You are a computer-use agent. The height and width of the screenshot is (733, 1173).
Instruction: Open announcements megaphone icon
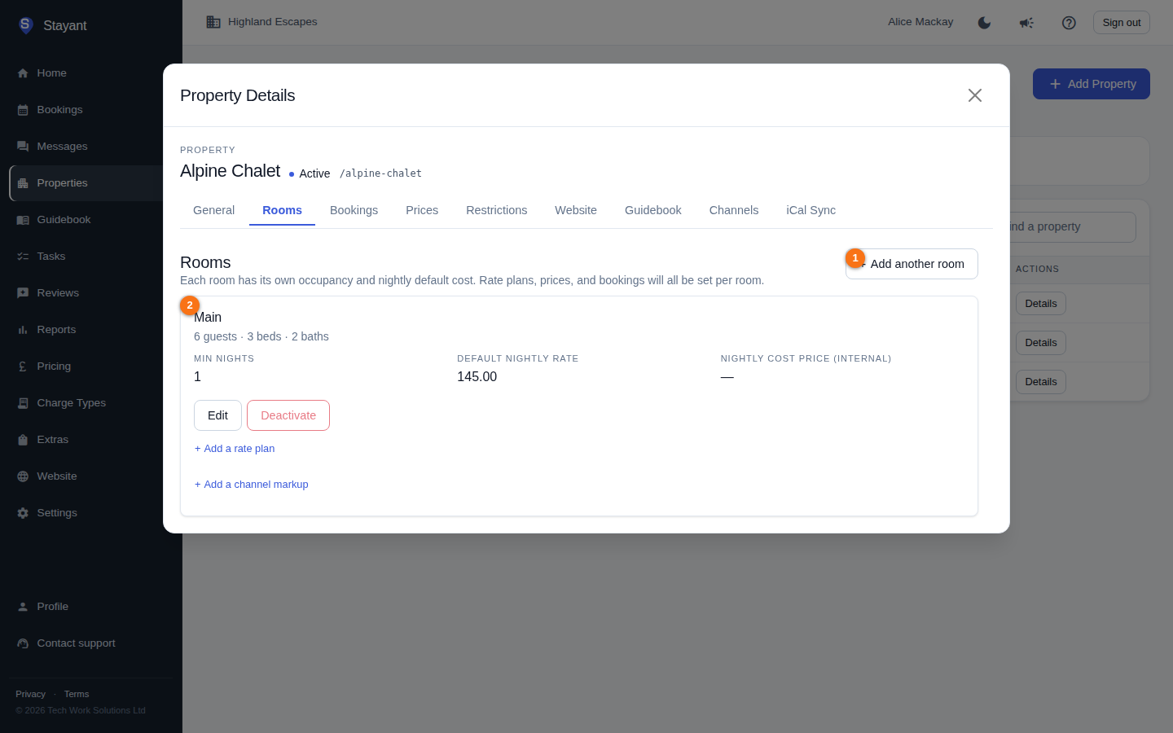[1026, 23]
